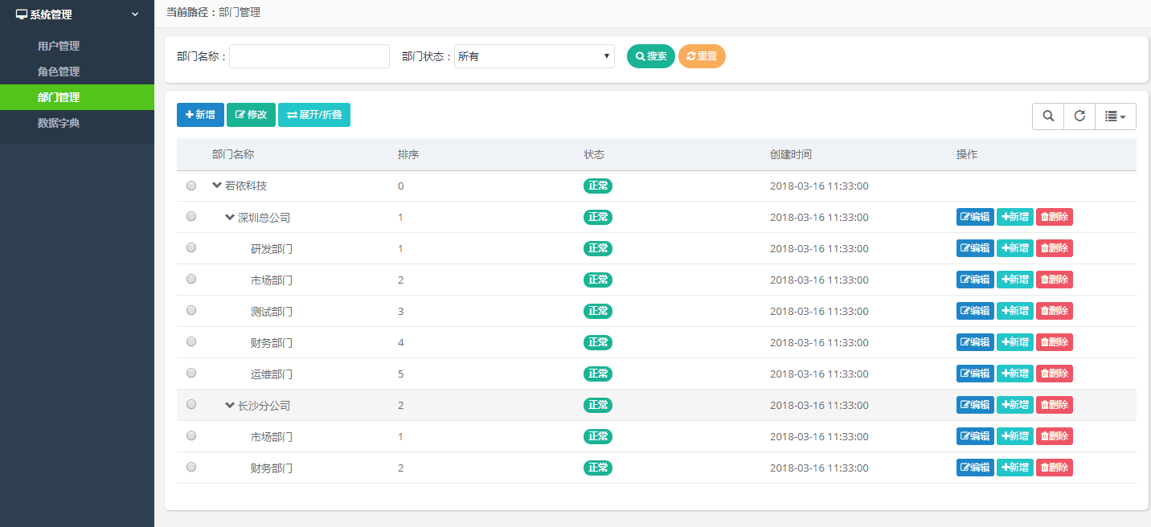This screenshot has height=527, width=1151.
Task: Click 展开/折叠 expand-collapse toolbar button
Action: pyautogui.click(x=314, y=115)
